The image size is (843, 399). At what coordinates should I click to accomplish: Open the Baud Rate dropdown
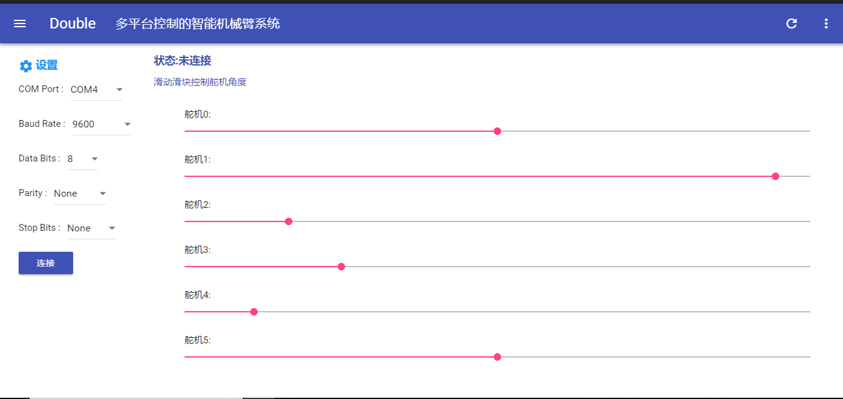point(102,124)
